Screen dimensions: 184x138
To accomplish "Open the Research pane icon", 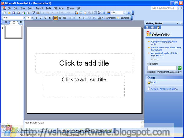I will 38,13.
